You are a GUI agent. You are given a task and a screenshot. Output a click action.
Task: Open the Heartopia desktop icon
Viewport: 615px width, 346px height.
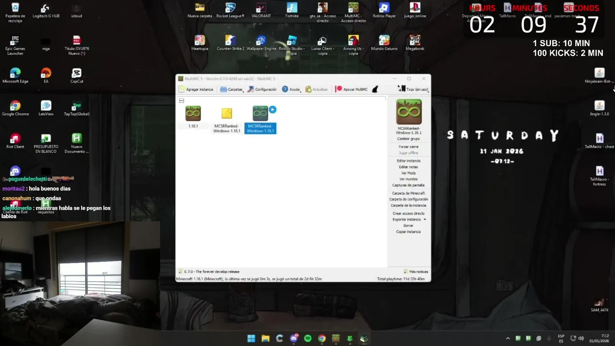[x=199, y=43]
